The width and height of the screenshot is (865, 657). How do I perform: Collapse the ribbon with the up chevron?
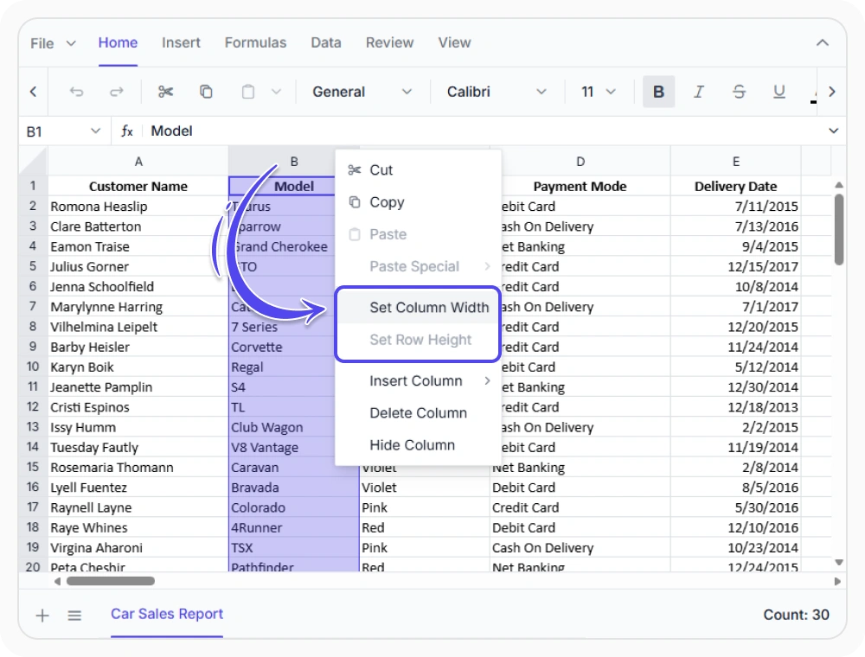point(822,42)
